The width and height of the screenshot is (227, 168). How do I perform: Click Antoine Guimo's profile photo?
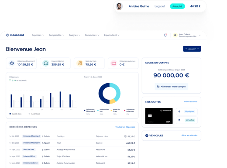[119, 6]
